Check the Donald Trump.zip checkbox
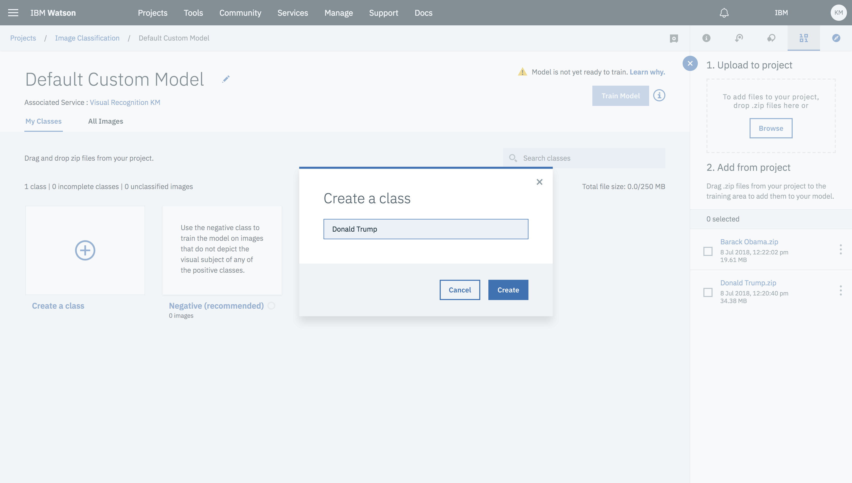The height and width of the screenshot is (483, 852). tap(708, 292)
